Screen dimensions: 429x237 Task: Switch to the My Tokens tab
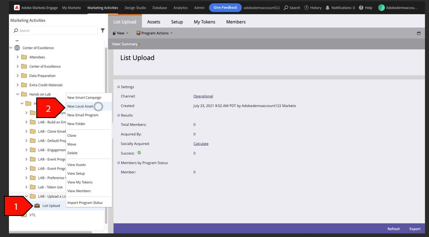204,22
